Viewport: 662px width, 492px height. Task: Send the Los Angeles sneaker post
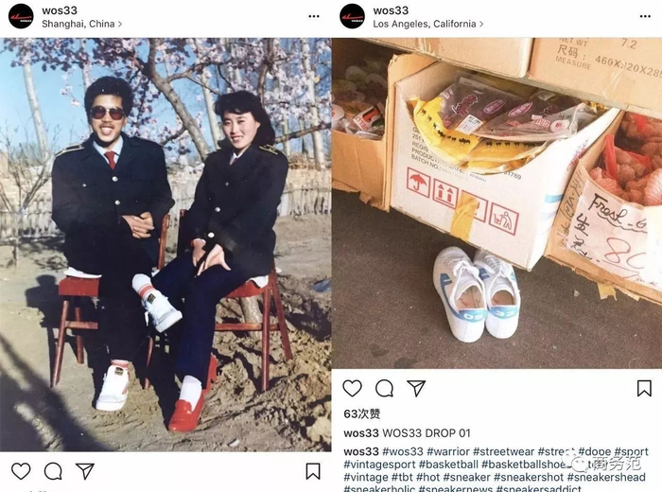(x=416, y=388)
